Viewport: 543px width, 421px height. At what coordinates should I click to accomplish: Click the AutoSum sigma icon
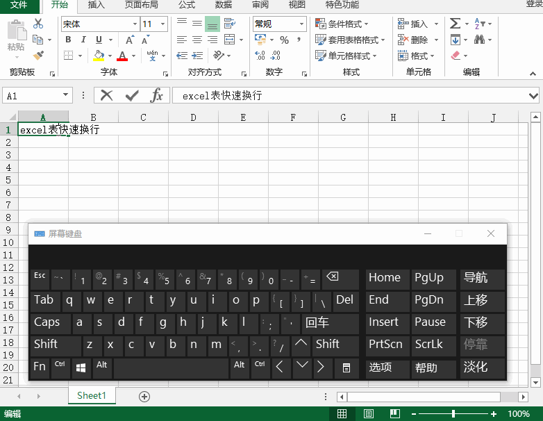coord(455,24)
